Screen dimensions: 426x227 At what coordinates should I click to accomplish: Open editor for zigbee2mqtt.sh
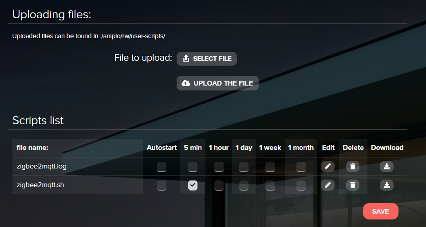click(x=327, y=185)
